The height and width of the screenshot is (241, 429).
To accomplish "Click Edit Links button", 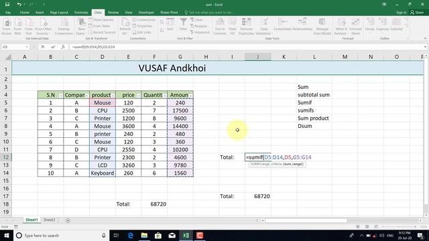I will [x=141, y=32].
